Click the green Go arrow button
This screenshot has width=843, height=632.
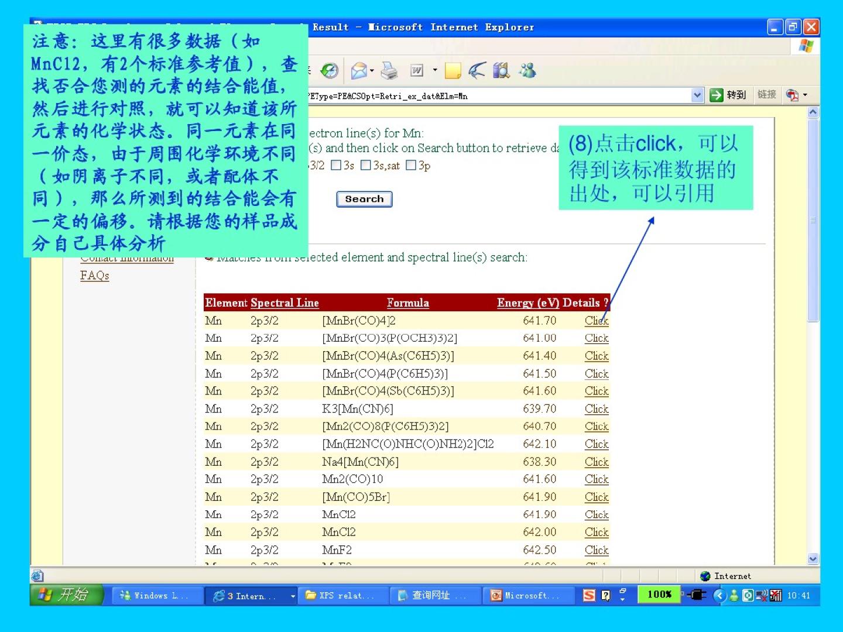coord(716,95)
